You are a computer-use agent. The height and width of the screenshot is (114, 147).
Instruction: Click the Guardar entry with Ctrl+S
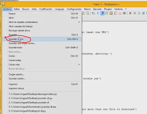pos(42,35)
